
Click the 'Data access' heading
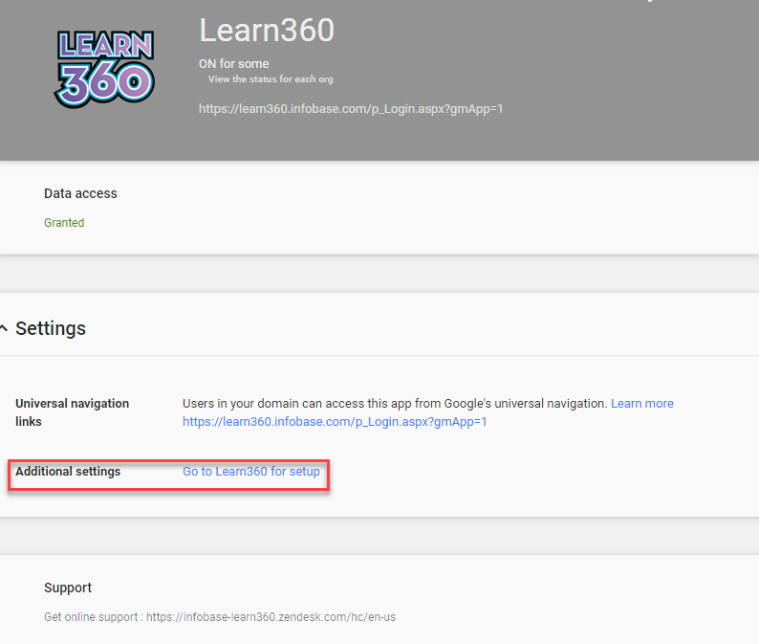[x=80, y=193]
